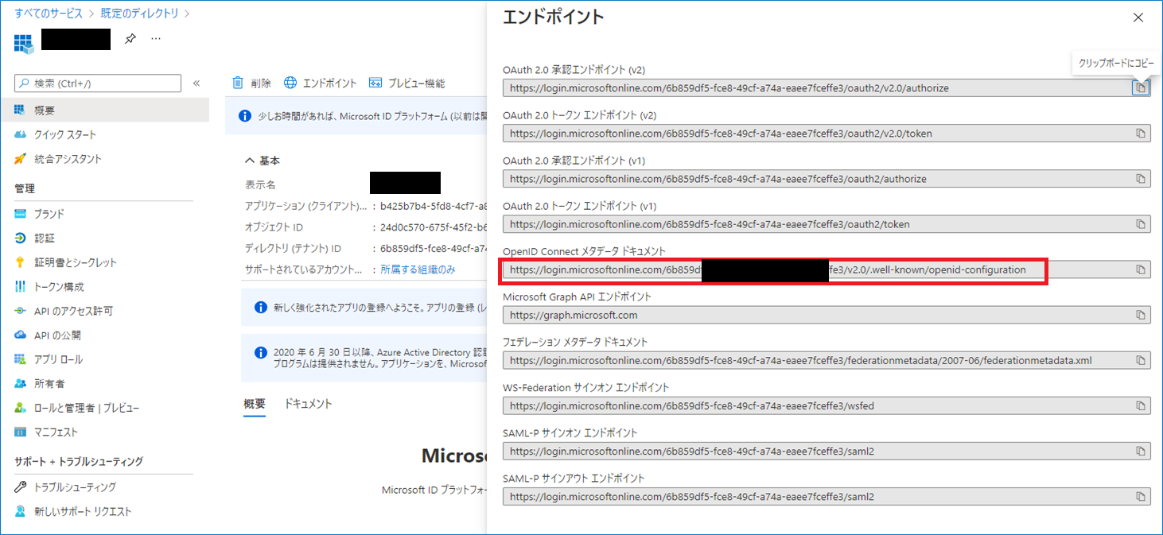Close the エンドポイント panel

1138,17
